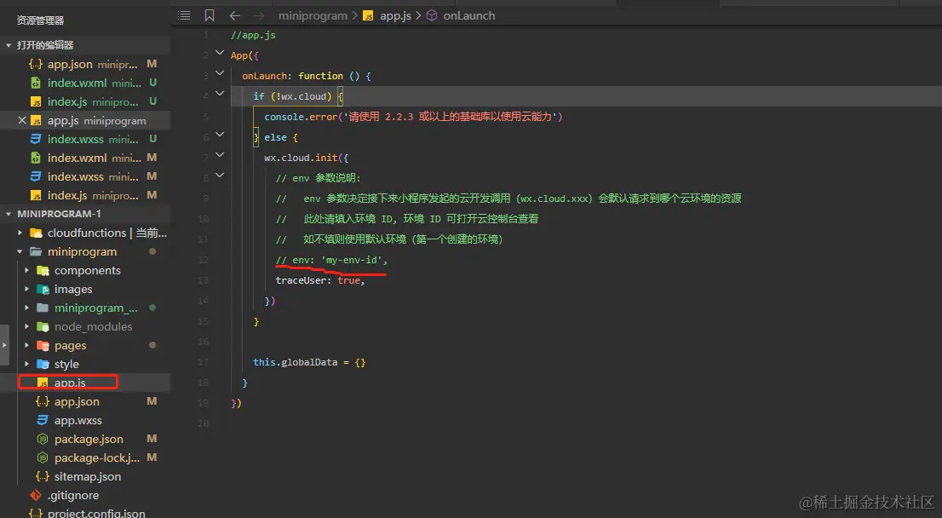Open the .gitignore file in the tree

click(72, 495)
